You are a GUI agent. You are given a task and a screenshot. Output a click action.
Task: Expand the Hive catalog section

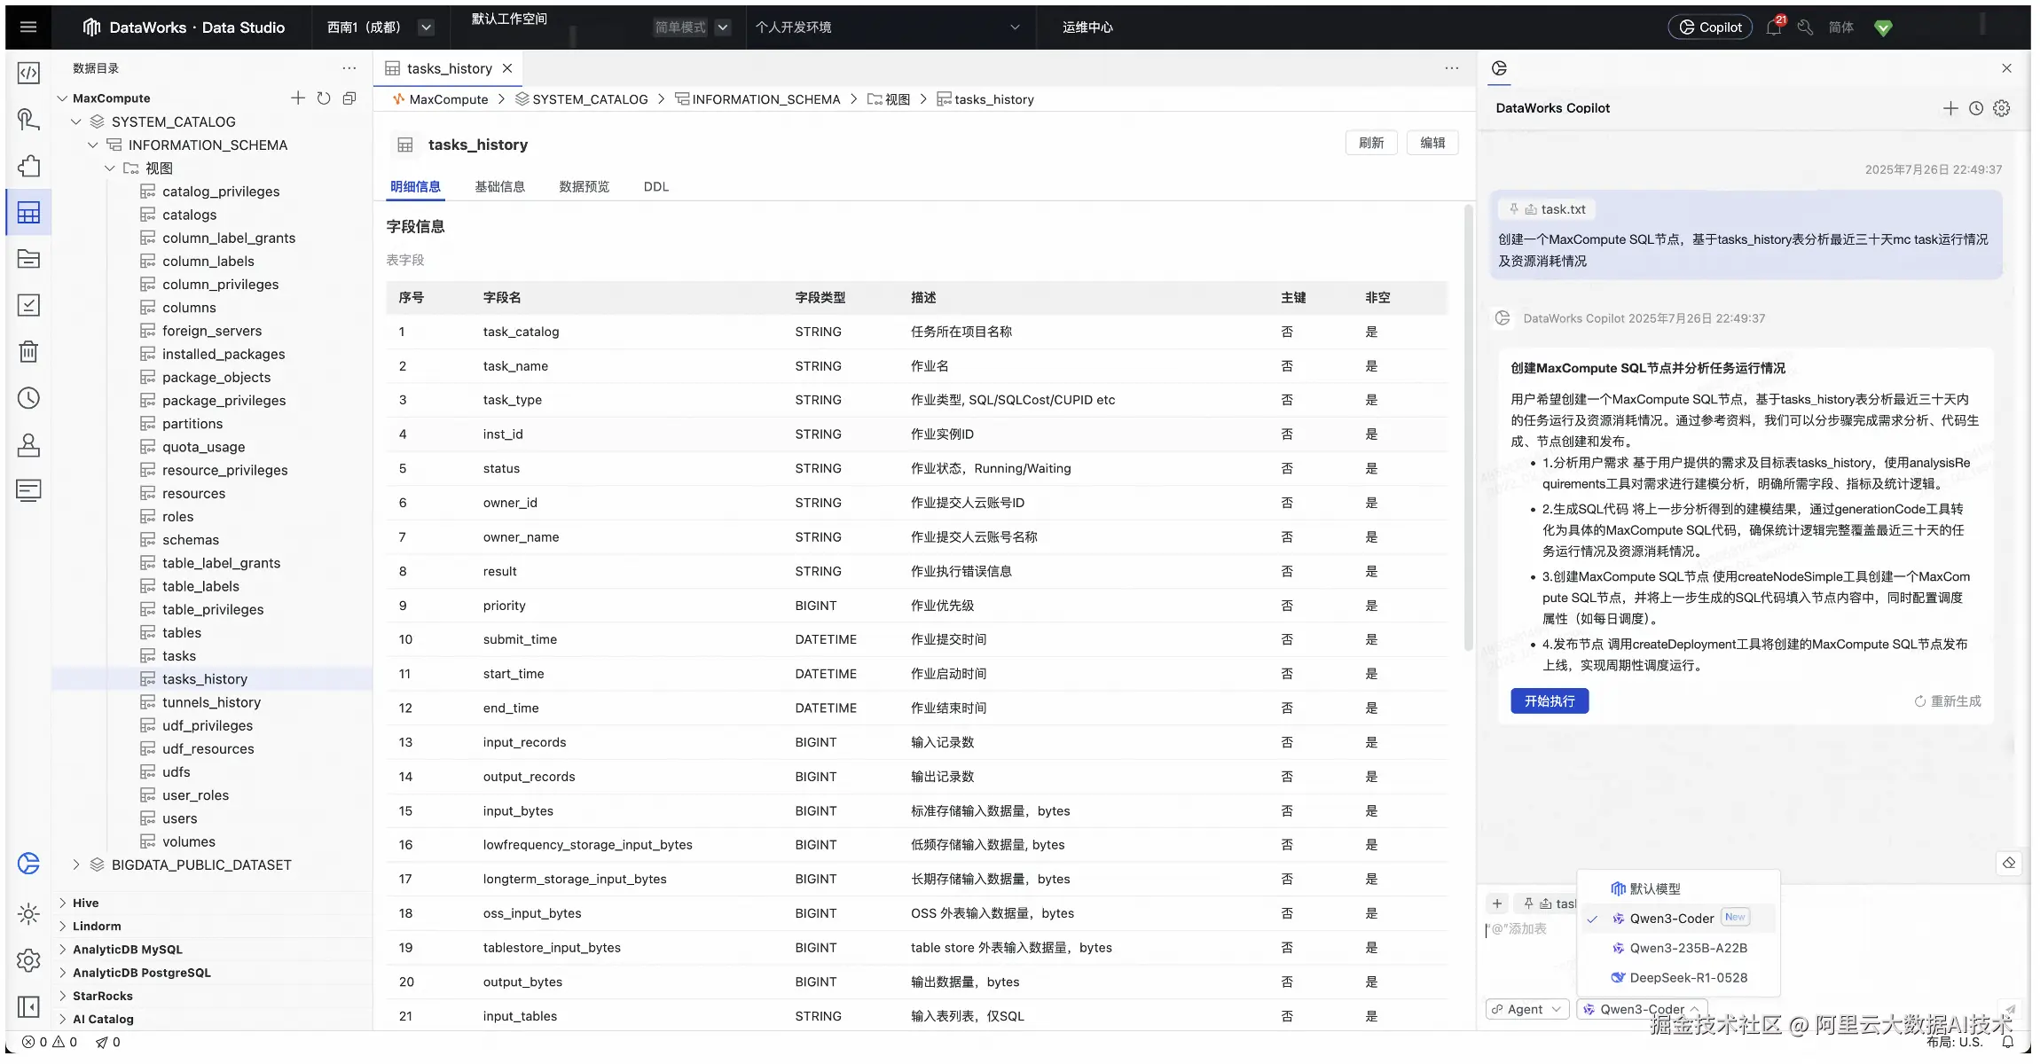(x=63, y=903)
